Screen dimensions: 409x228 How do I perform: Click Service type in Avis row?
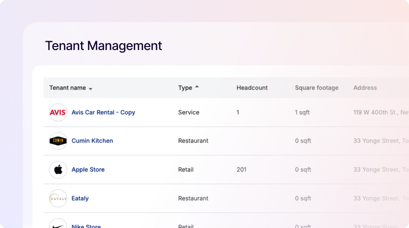pos(189,113)
